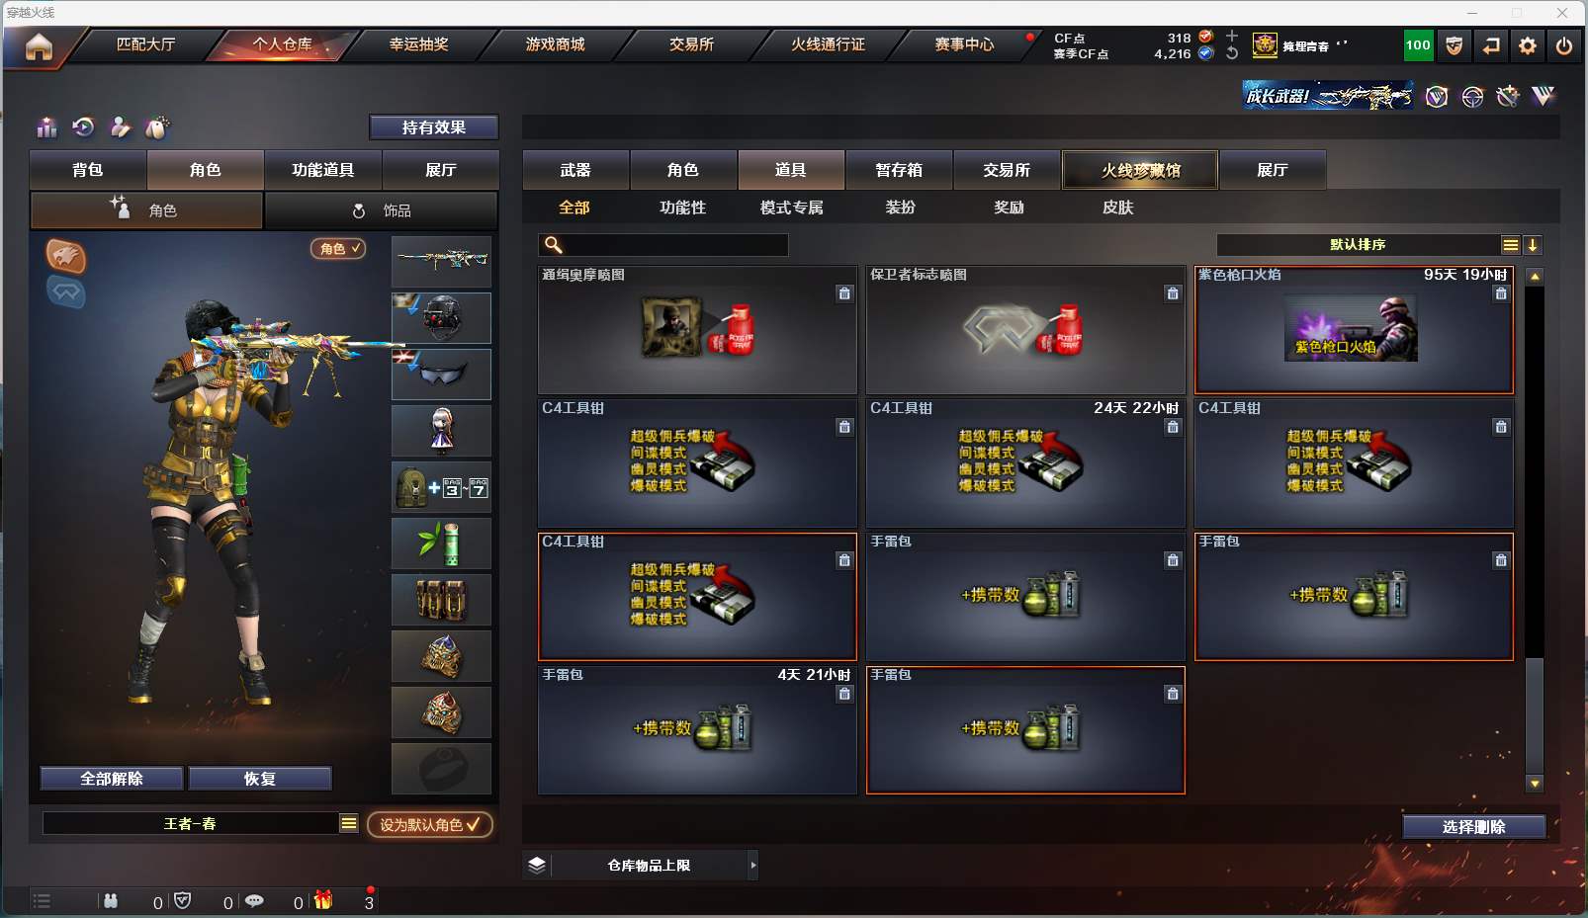Click the 全部解除 button

click(112, 779)
